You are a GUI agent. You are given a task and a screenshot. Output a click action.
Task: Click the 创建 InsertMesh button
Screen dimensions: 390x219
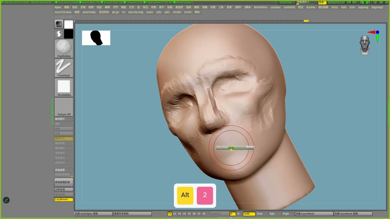pyautogui.click(x=314, y=214)
